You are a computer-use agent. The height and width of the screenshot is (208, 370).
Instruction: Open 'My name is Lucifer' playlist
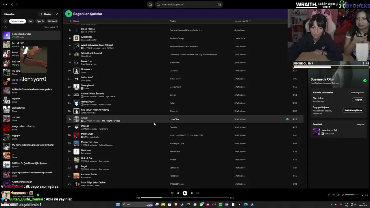click(32, 146)
